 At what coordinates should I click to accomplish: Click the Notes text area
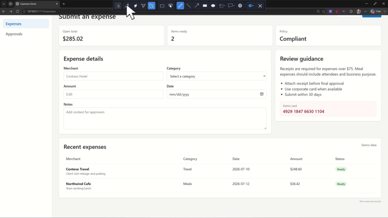165,118
